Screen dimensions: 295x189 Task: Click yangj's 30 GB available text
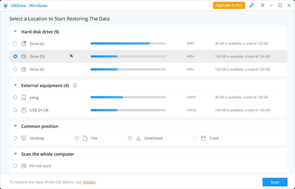[x=241, y=97]
